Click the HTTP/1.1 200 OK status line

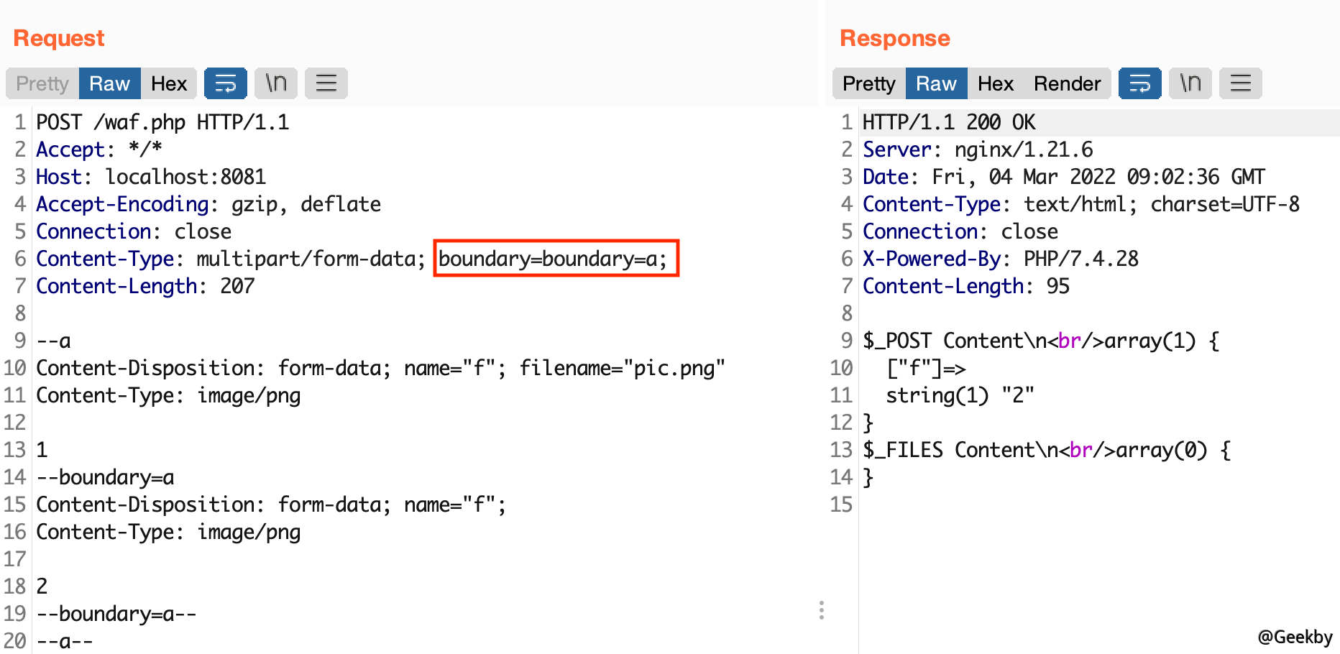tap(948, 122)
